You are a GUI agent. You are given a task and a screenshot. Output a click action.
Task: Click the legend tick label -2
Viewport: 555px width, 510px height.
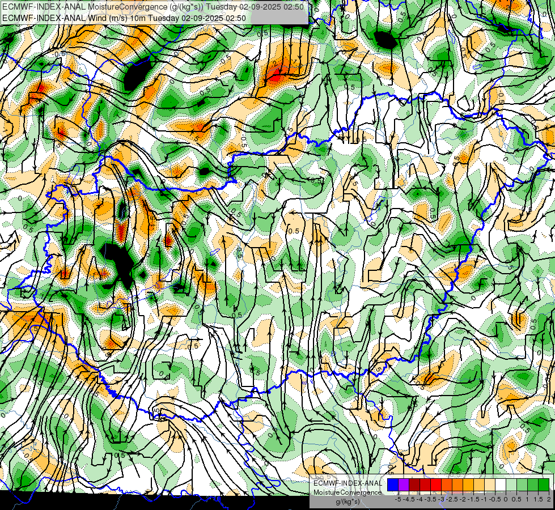463,499
